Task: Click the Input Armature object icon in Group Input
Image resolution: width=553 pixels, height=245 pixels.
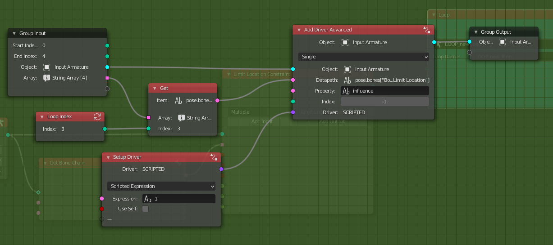Action: pyautogui.click(x=46, y=67)
